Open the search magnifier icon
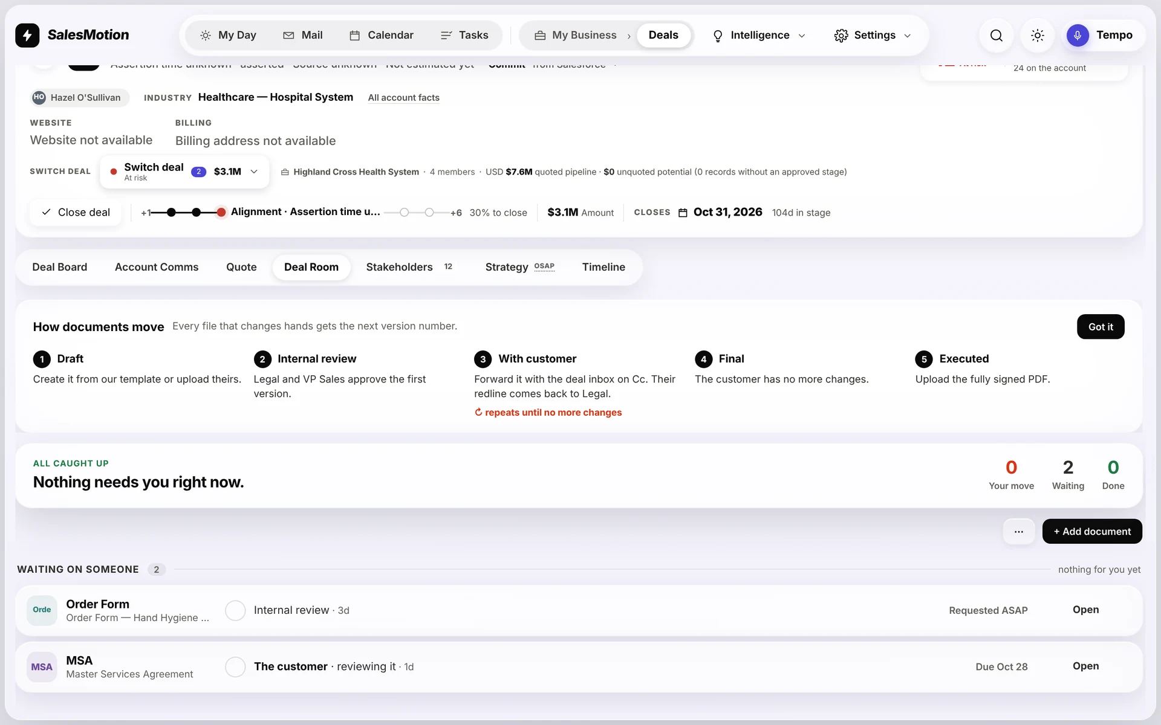Screen dimensions: 1161x725 (996, 35)
